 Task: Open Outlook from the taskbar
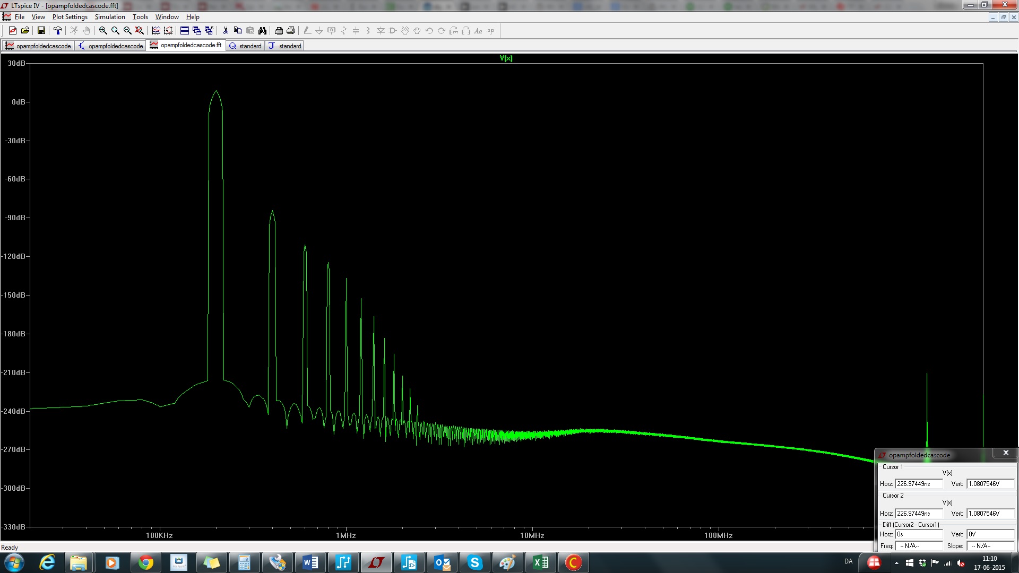[x=442, y=562]
